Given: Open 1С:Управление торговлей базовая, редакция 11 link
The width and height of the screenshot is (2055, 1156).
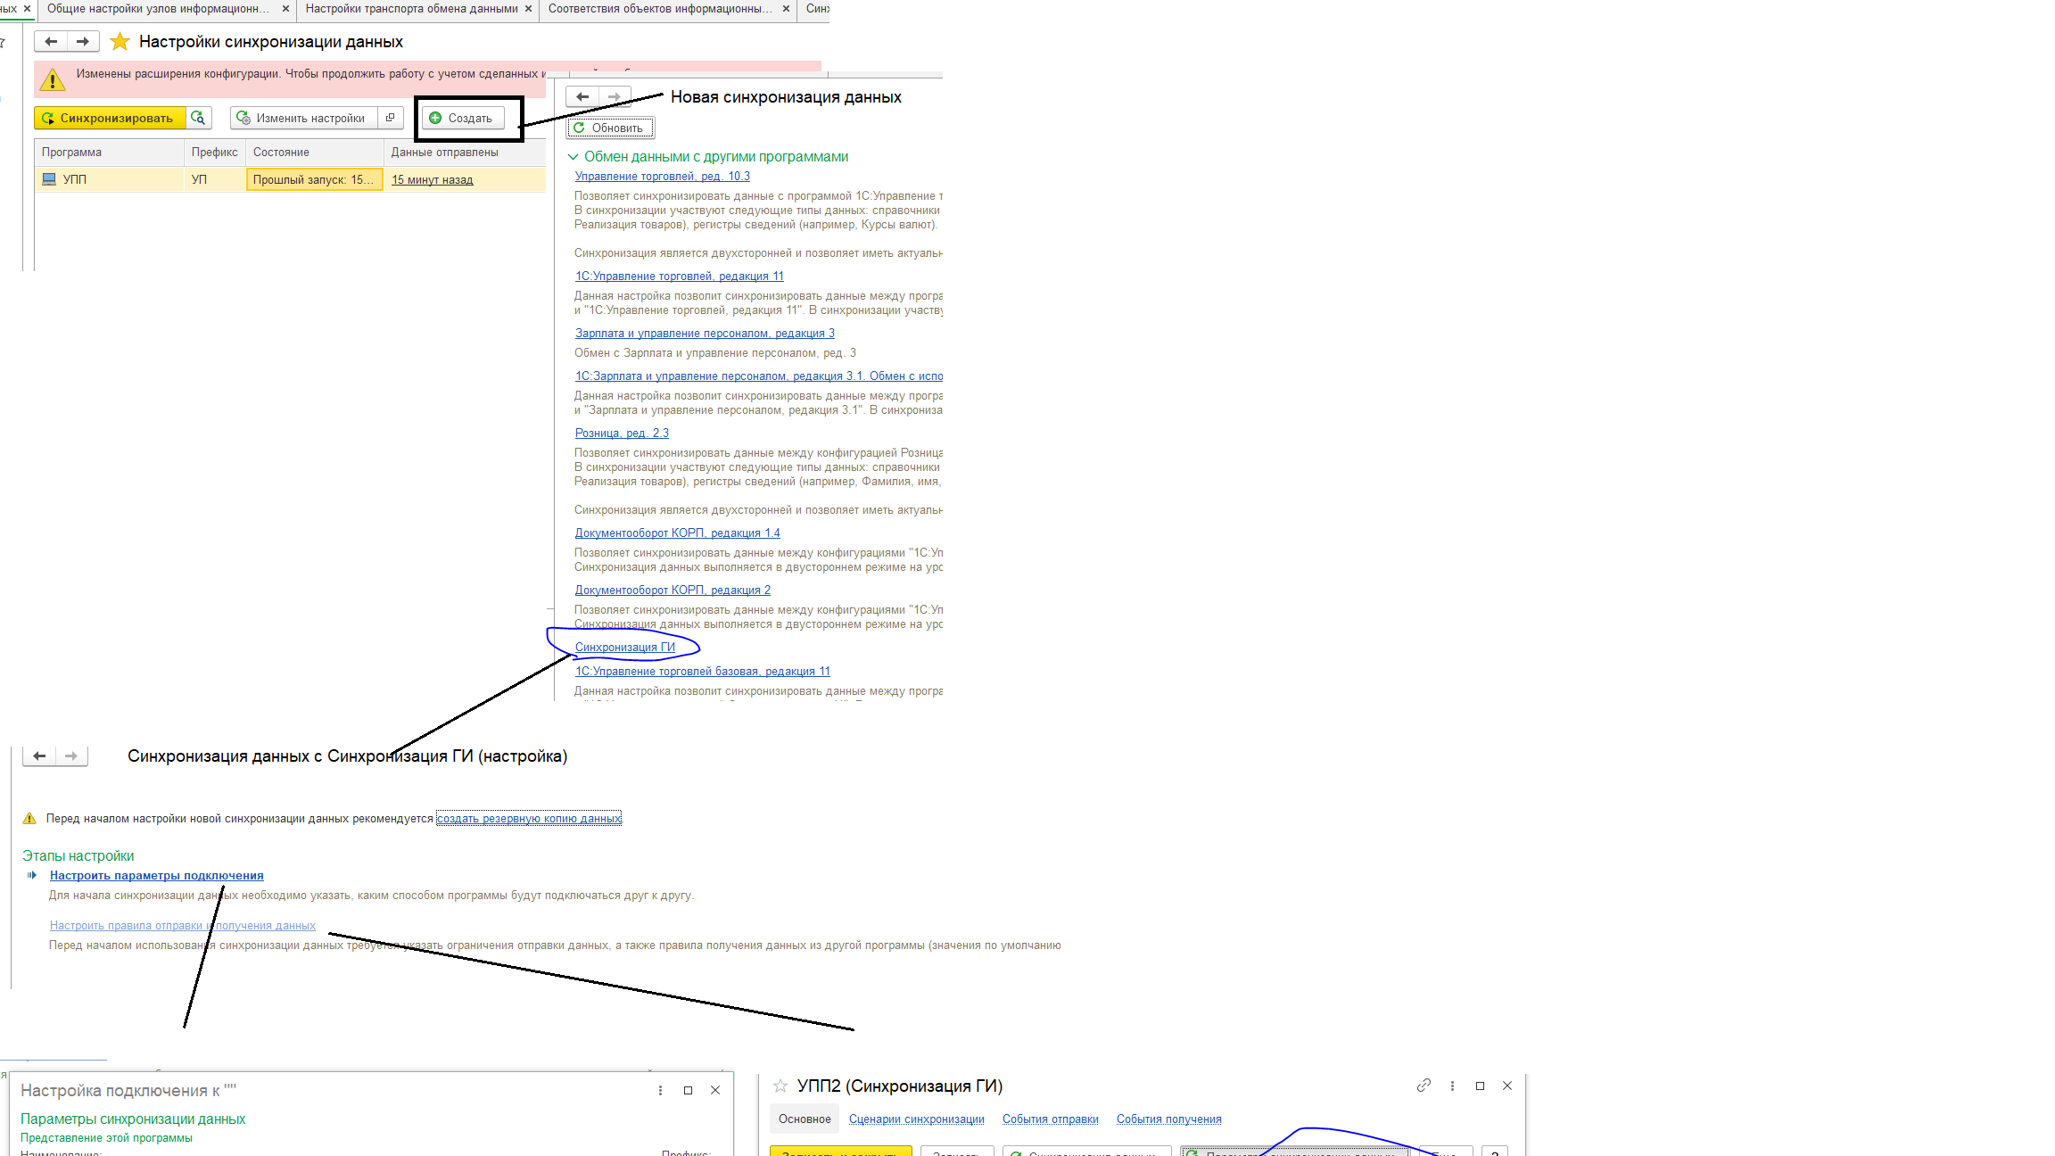Looking at the screenshot, I should click(703, 672).
